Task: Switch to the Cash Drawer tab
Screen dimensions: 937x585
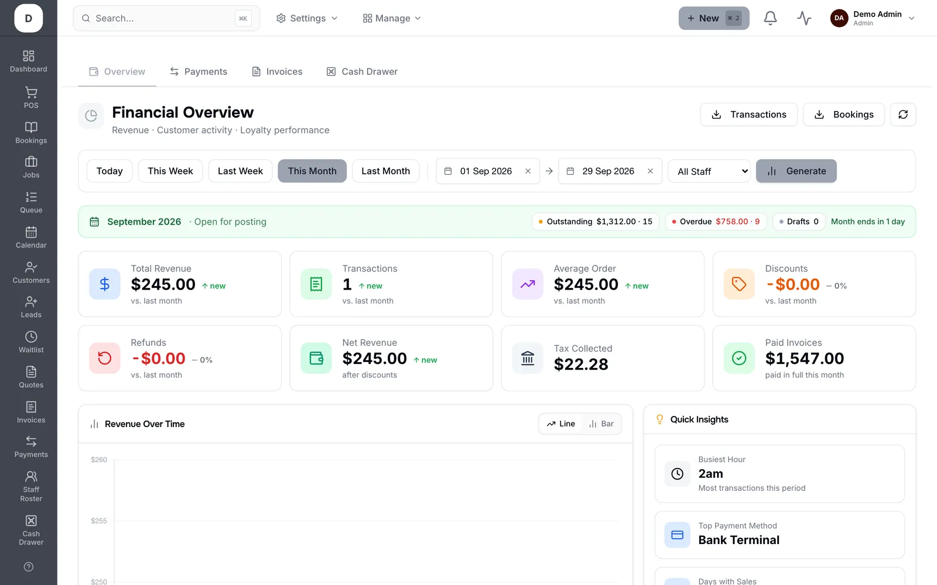Action: pos(362,71)
